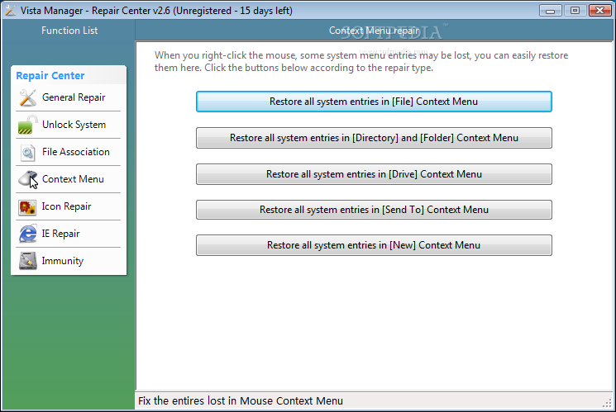Click the Repair Center heading
This screenshot has width=616, height=412.
coord(50,76)
